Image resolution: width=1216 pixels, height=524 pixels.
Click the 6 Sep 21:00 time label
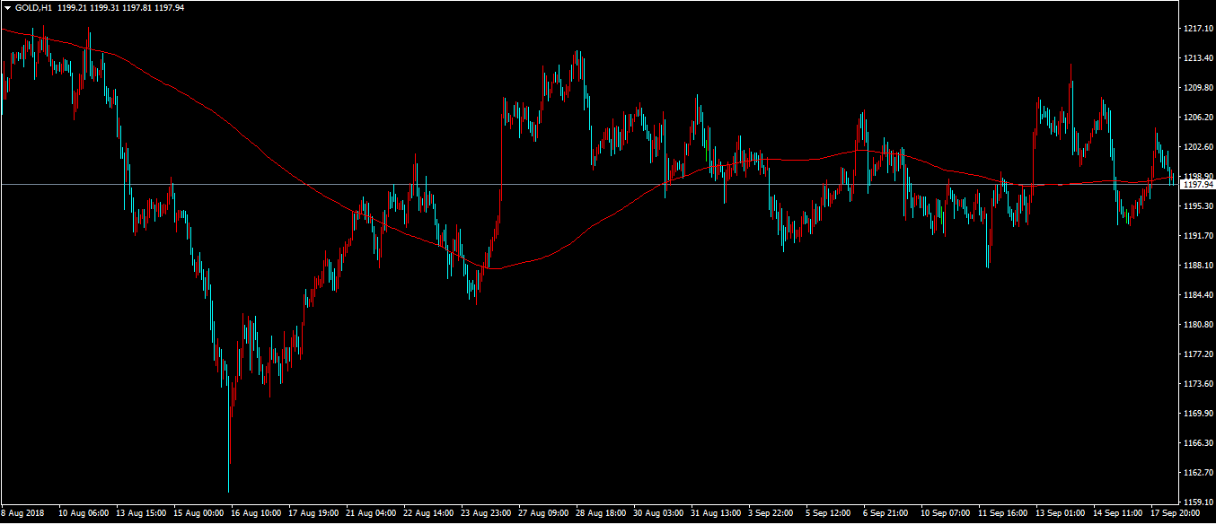[x=886, y=514]
